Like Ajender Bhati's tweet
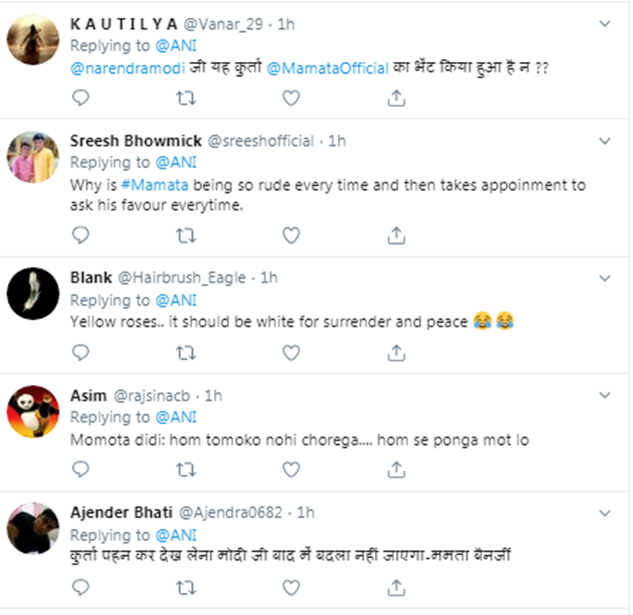The image size is (633, 615). pos(291,589)
